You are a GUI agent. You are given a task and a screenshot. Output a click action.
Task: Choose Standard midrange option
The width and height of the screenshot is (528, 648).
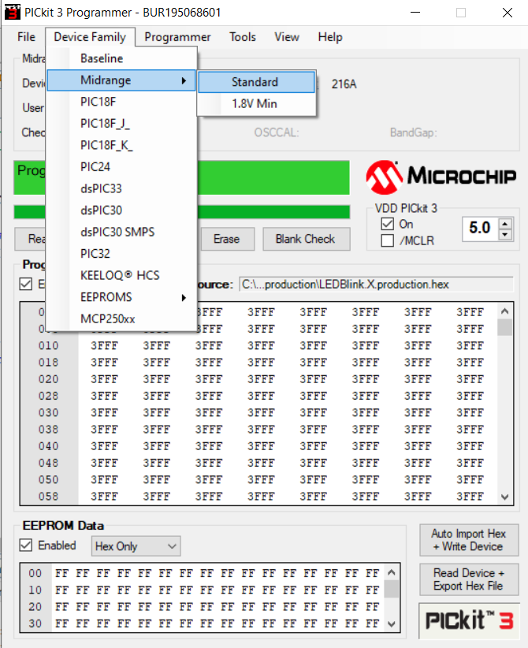click(257, 82)
